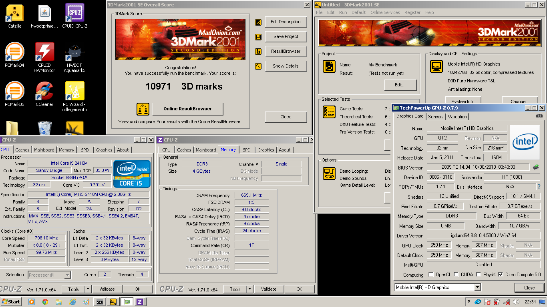
Task: Click the BIOS version upload icon
Action: tap(536, 167)
